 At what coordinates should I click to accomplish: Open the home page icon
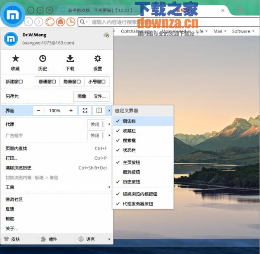point(60,22)
